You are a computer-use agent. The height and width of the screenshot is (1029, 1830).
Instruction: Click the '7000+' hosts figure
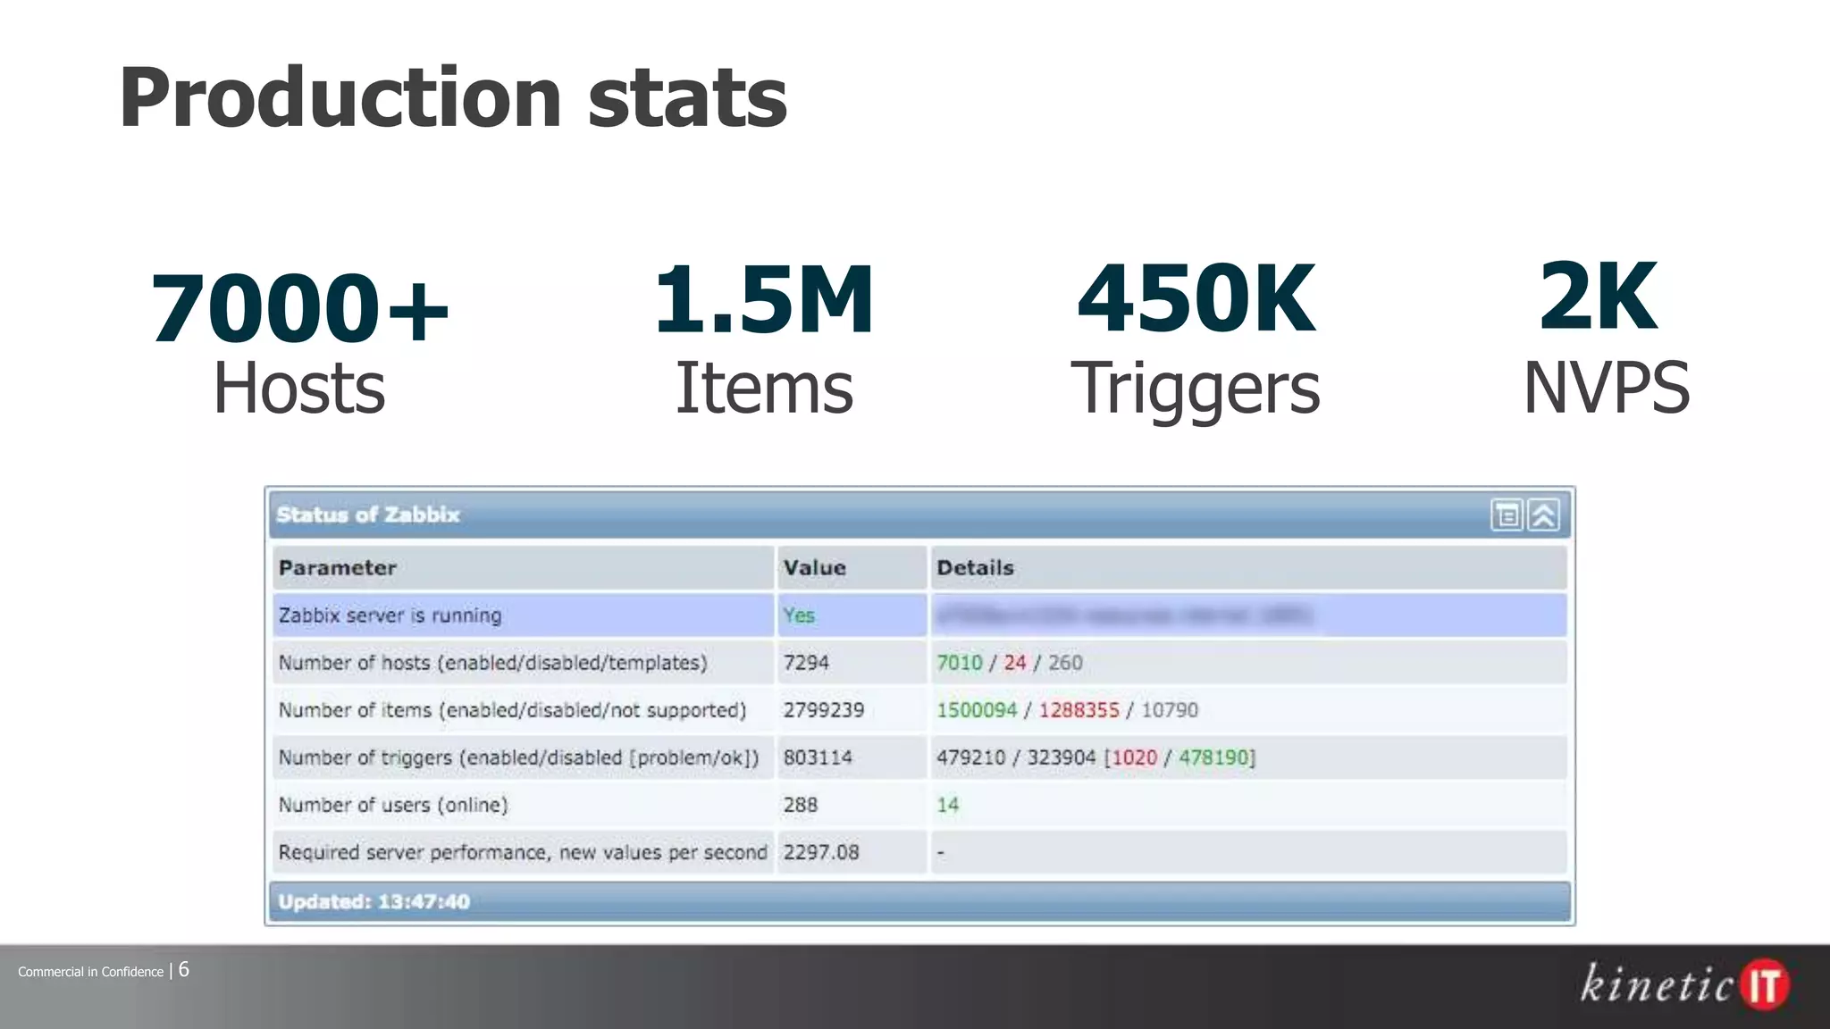[299, 308]
